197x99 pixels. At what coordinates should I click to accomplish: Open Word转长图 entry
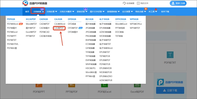91,72
